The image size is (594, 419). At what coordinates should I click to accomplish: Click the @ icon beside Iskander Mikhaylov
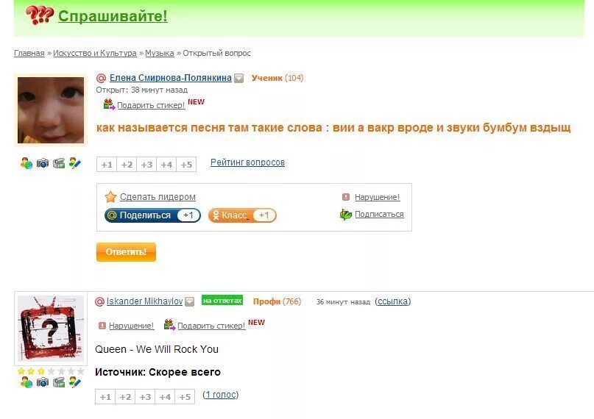[x=99, y=301]
